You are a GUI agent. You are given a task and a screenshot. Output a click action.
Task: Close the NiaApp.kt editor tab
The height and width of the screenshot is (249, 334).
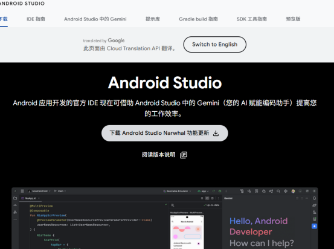(39, 198)
